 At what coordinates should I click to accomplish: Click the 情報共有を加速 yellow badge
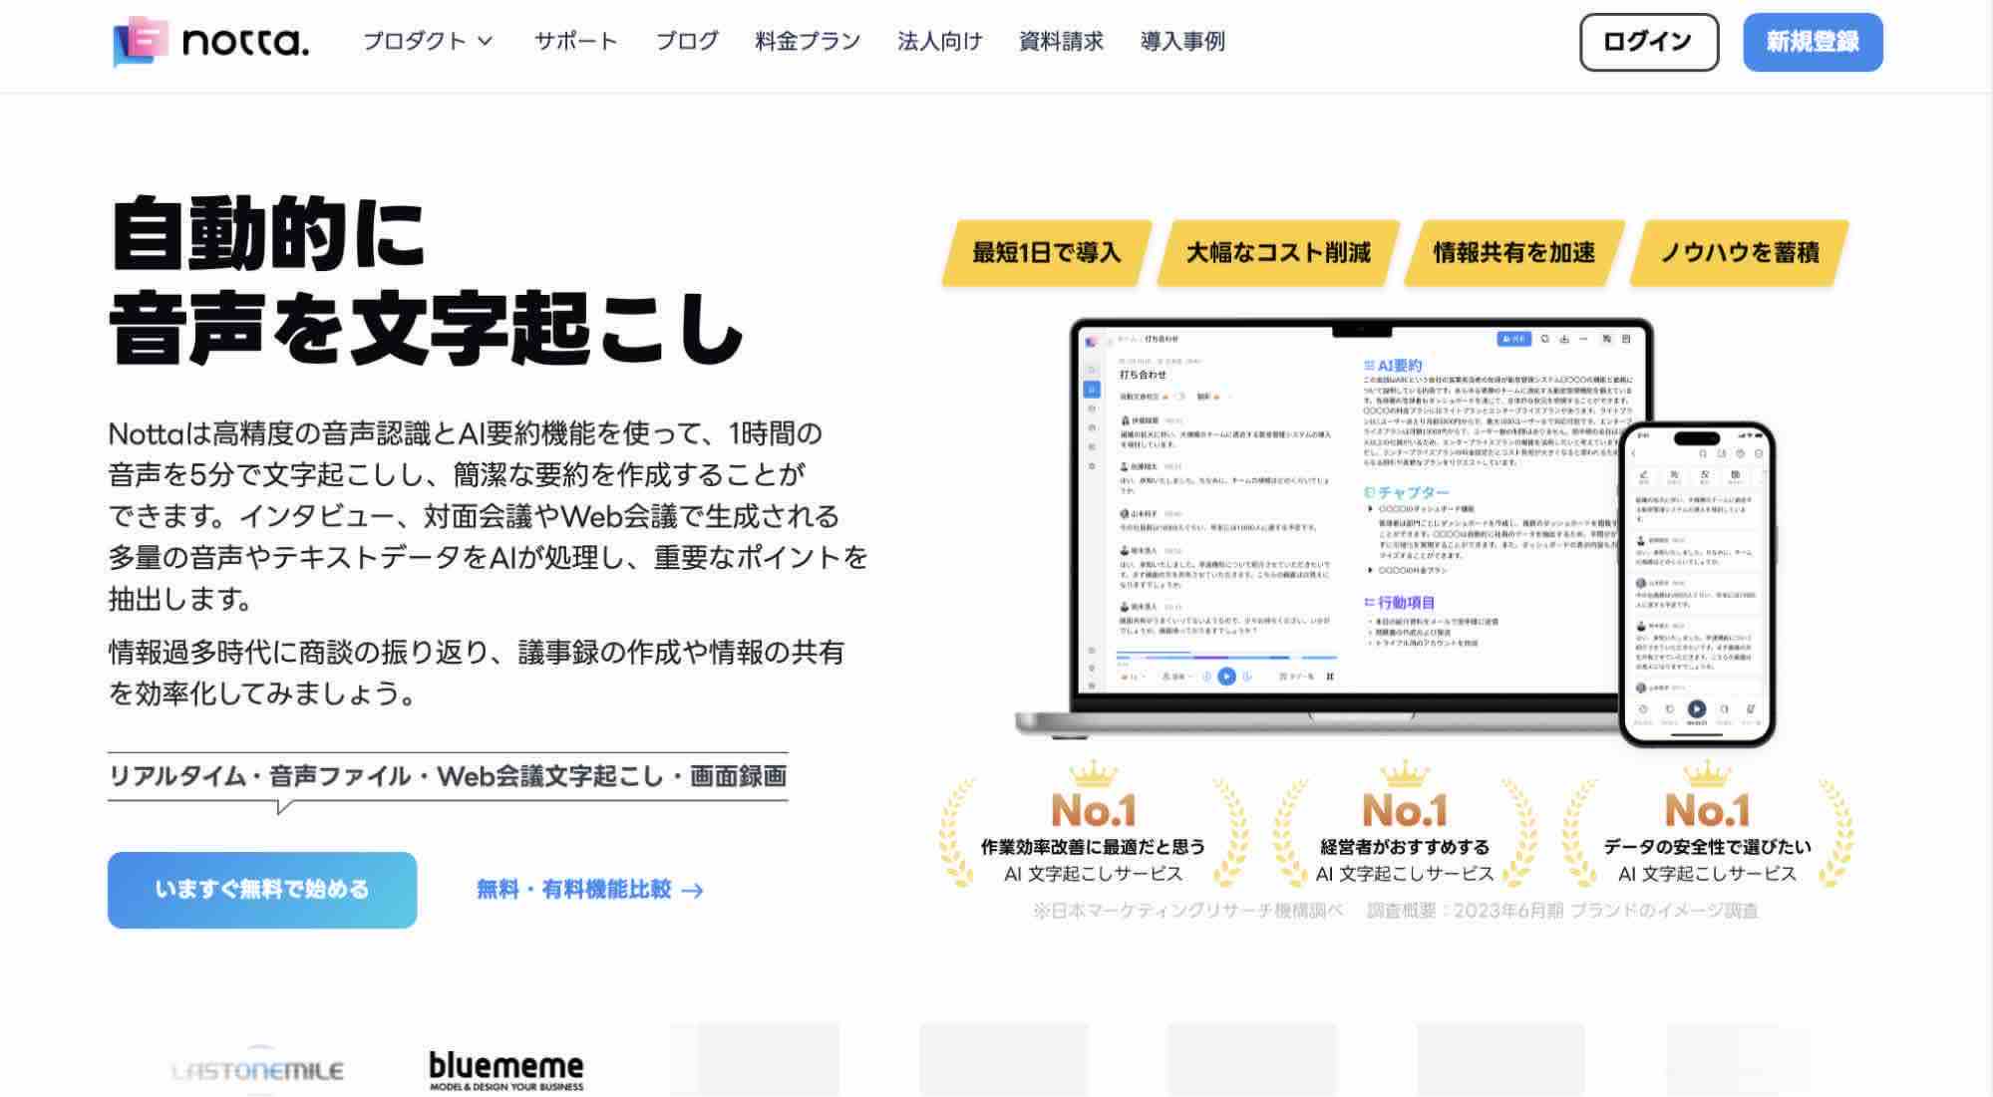(1513, 252)
